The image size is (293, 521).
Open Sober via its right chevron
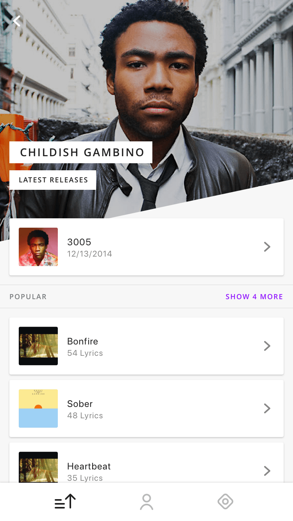point(267,409)
